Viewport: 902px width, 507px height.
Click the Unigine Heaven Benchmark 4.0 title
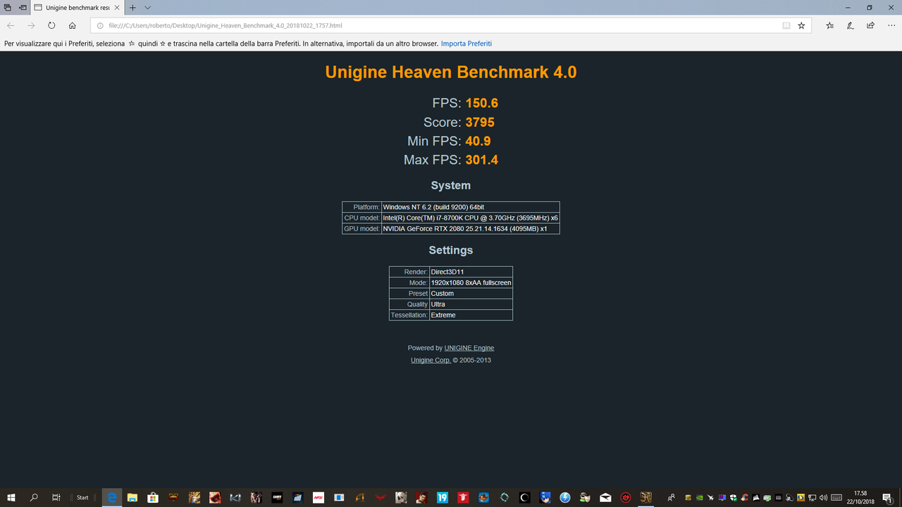coord(451,72)
